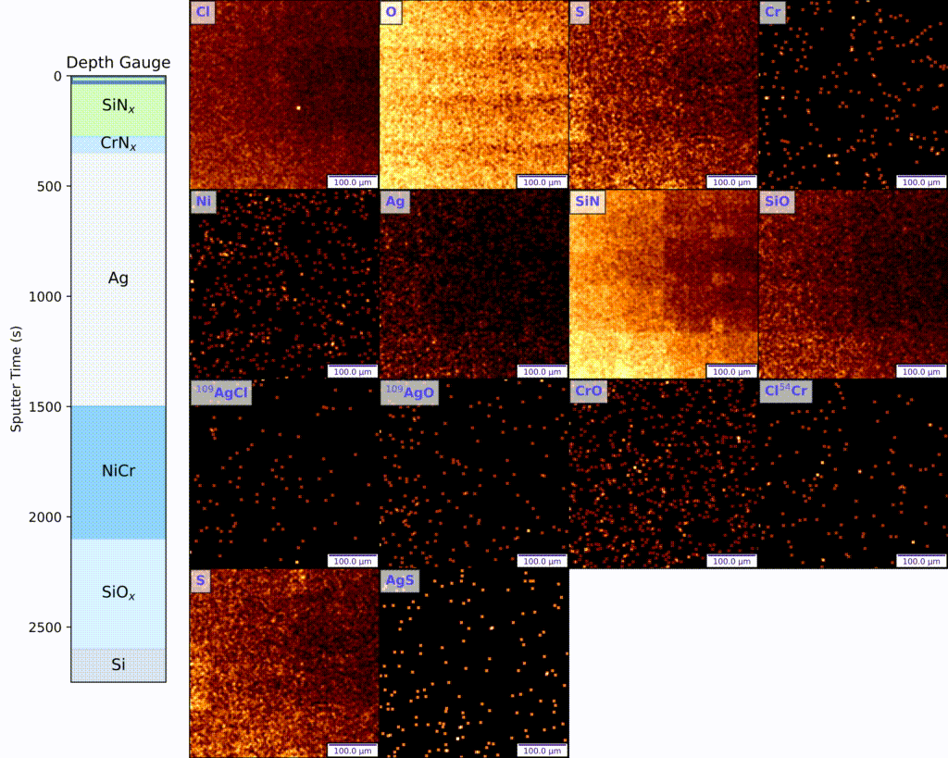Viewport: 948px width, 758px height.
Task: Open the Cr ion map panel
Action: [853, 94]
